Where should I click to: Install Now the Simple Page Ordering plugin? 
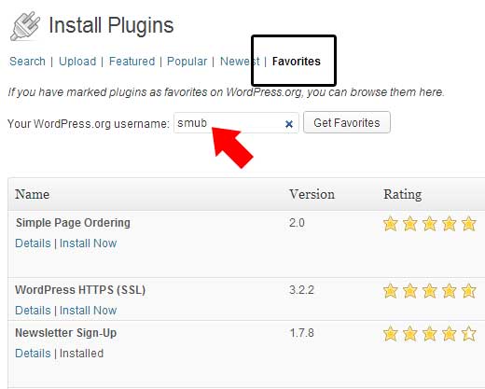(x=88, y=243)
